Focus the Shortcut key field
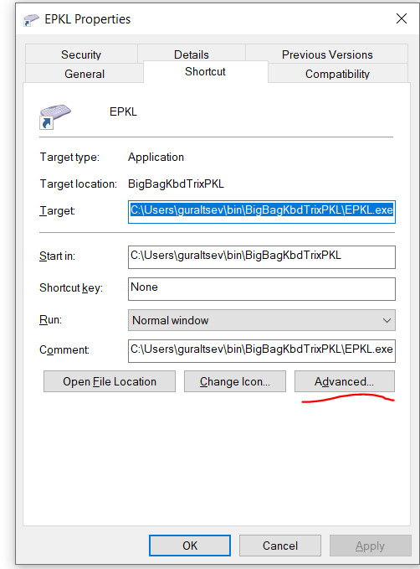This screenshot has height=569, width=420. pos(262,289)
